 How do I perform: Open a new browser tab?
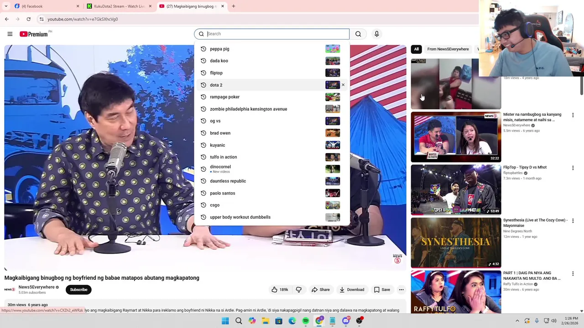click(234, 6)
